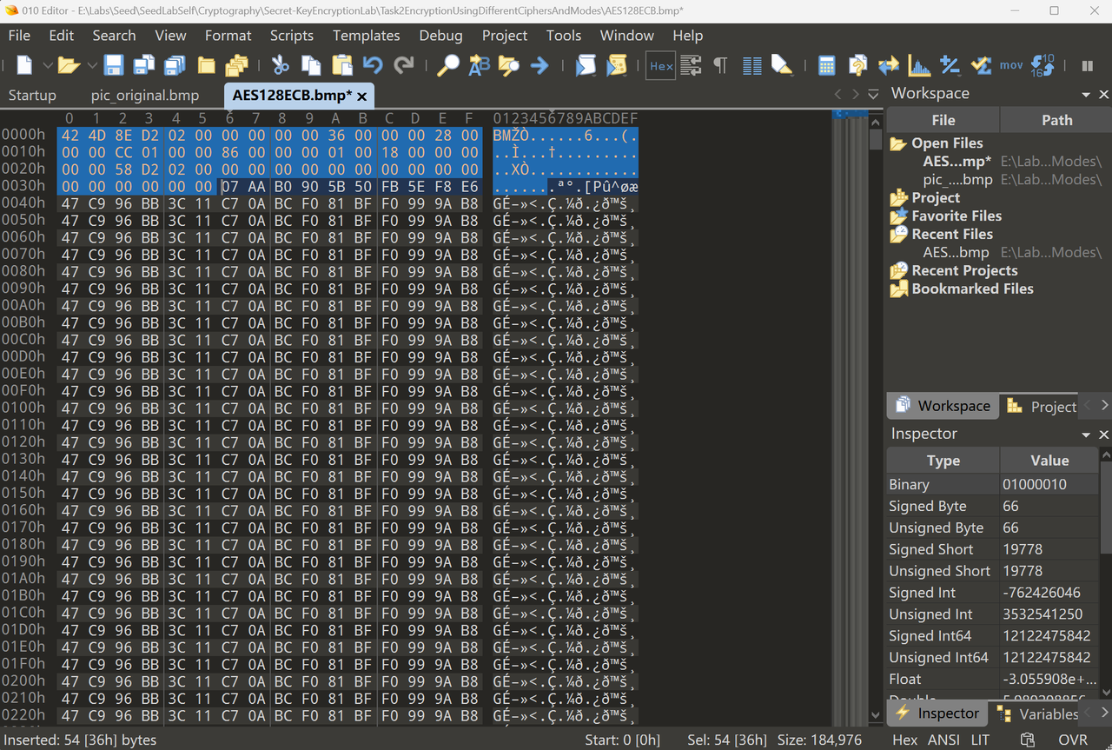Undo the last edit
The image size is (1112, 750).
point(373,65)
